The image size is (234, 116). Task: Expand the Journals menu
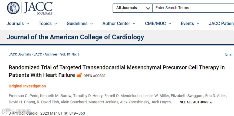[x=18, y=24]
